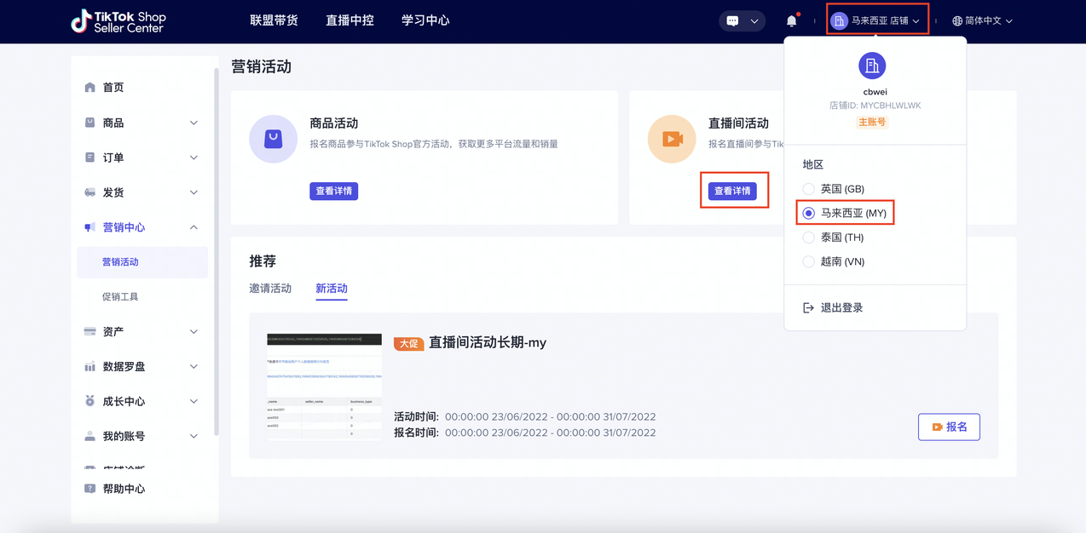Expand the 商品 sidebar section chevron

(194, 123)
